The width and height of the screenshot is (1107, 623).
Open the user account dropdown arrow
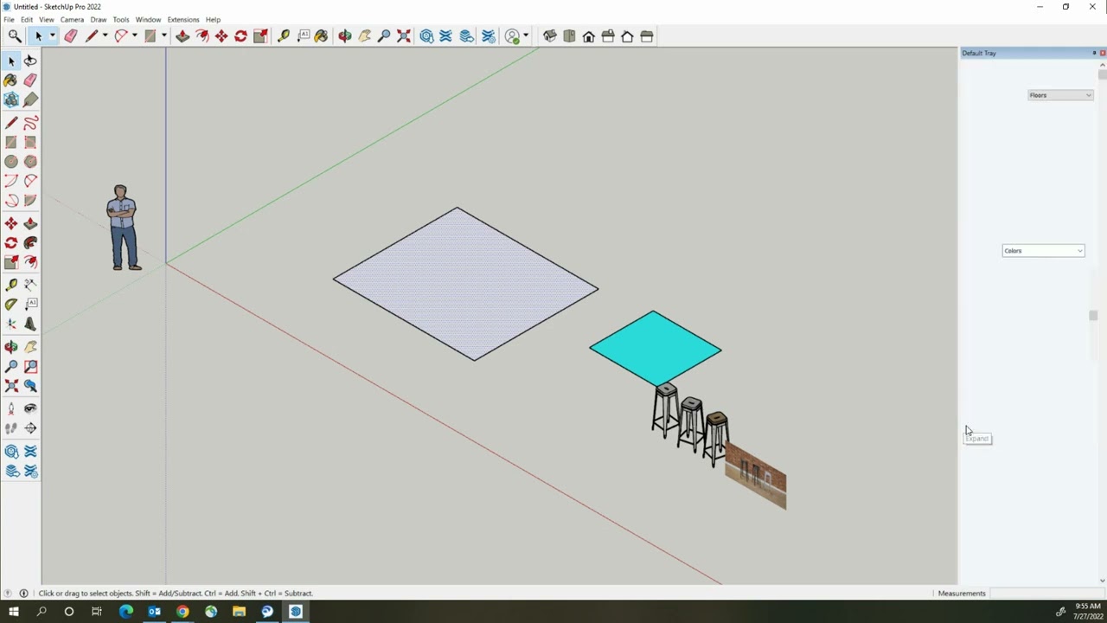[526, 35]
